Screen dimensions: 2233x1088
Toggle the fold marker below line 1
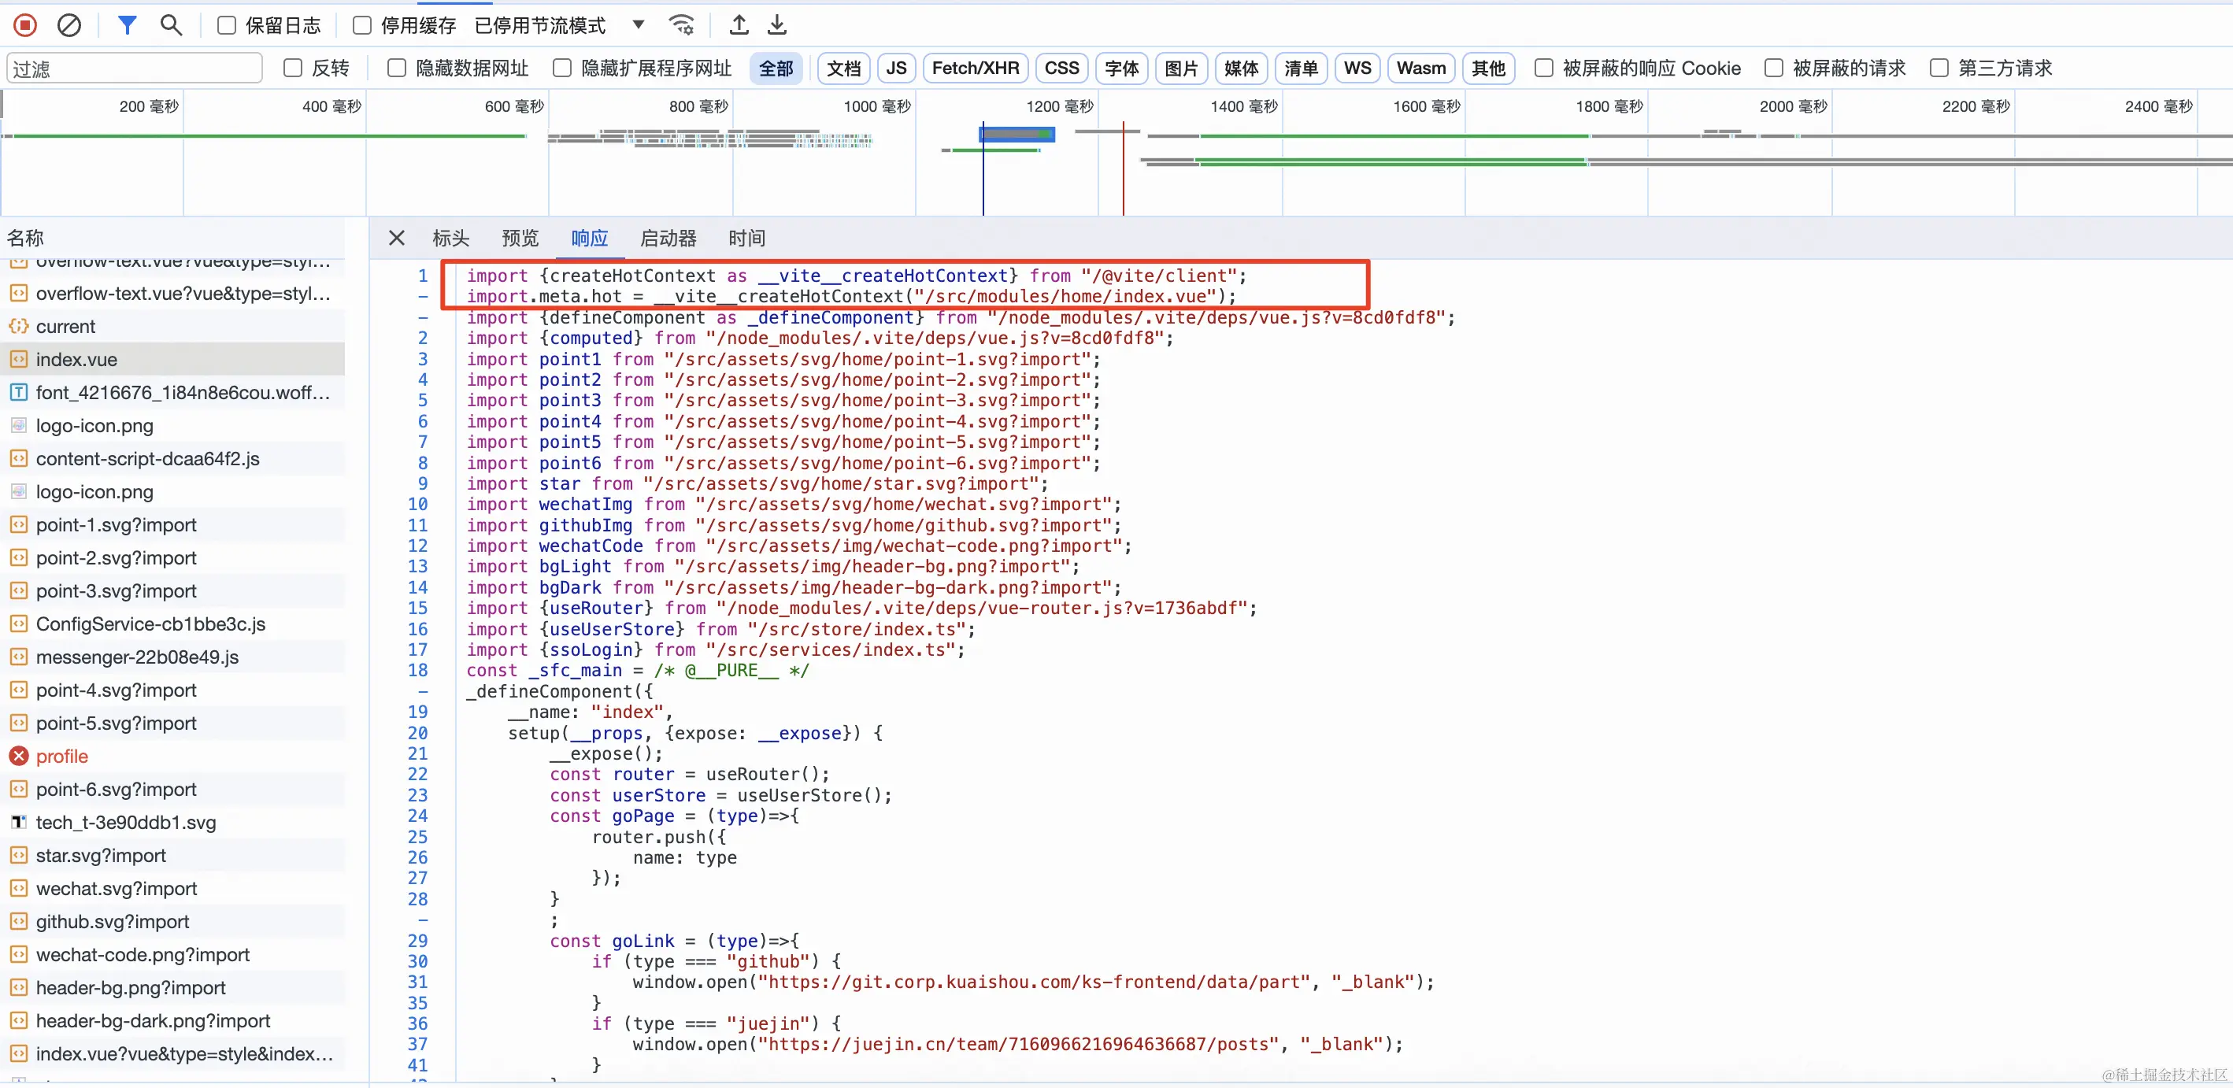[423, 297]
